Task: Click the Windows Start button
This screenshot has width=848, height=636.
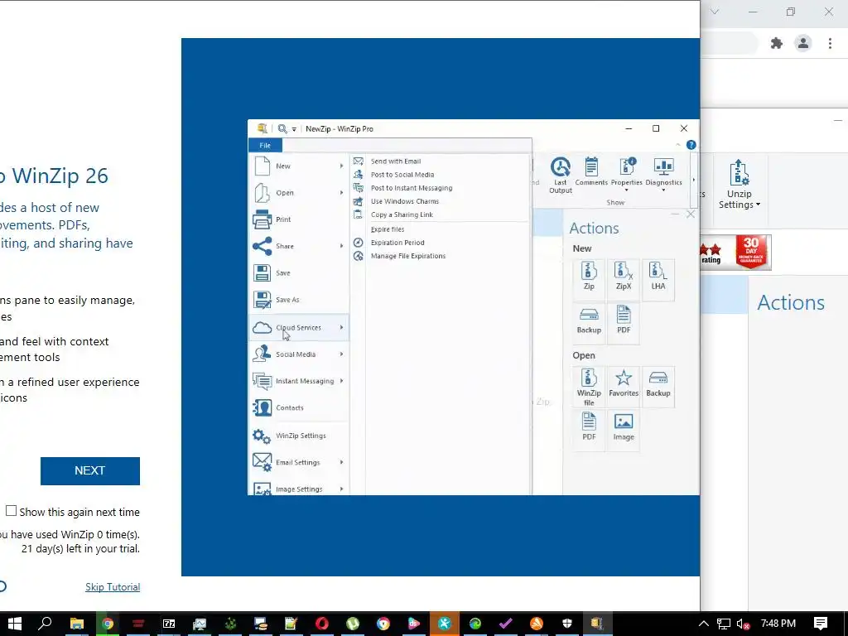Action: [15, 624]
